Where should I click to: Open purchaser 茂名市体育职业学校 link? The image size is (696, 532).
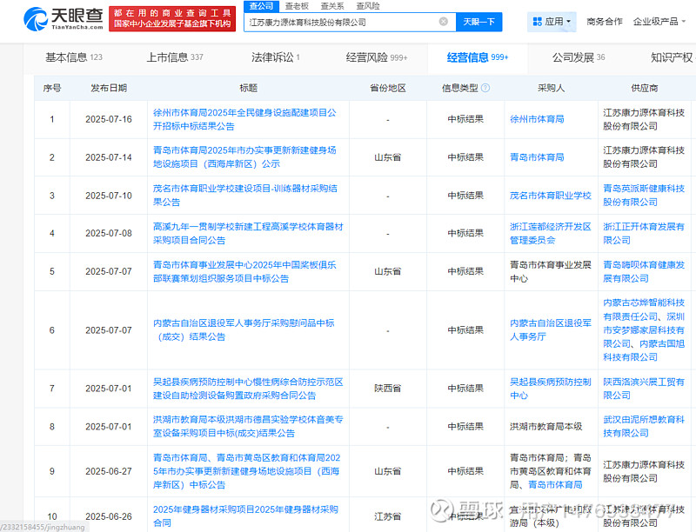551,196
